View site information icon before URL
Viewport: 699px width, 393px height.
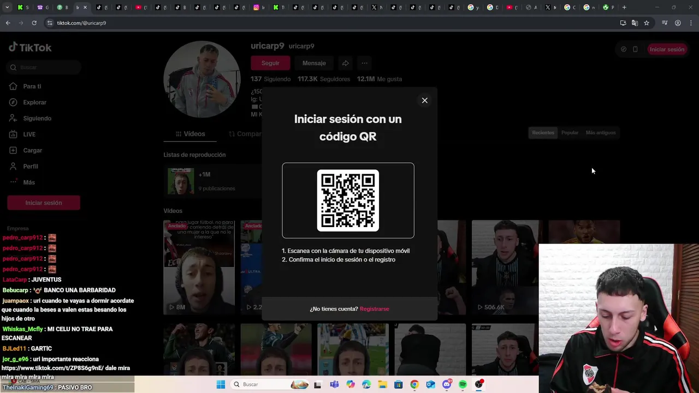pos(50,23)
